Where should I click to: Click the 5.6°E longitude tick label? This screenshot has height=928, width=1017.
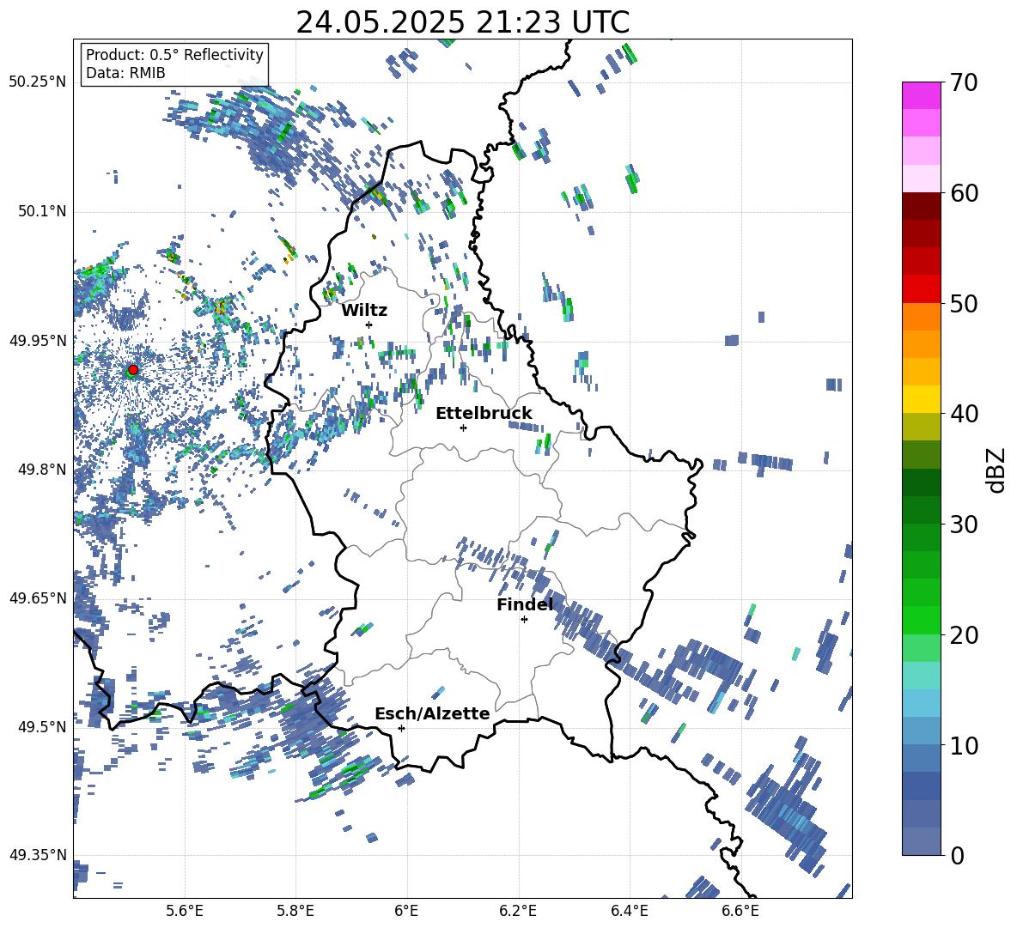coord(185,911)
